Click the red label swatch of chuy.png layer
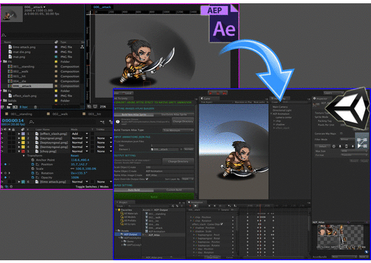Screen dimensions: 371x263 pyautogui.click(x=23, y=151)
